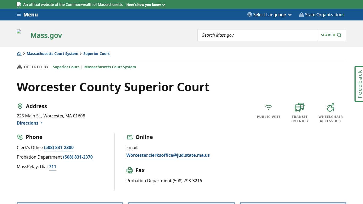This screenshot has width=363, height=204.
Task: Click the Directions arrow link
Action: [x=29, y=123]
